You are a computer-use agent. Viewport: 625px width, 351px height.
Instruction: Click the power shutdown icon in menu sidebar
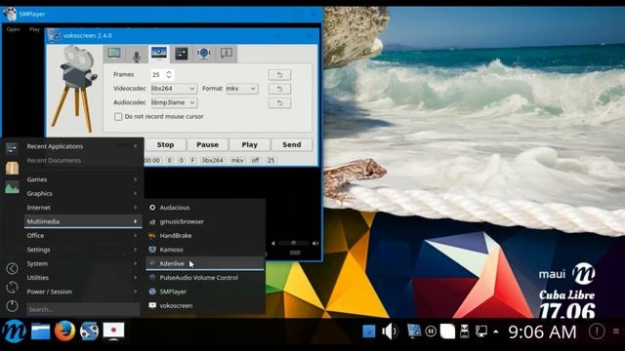12,305
